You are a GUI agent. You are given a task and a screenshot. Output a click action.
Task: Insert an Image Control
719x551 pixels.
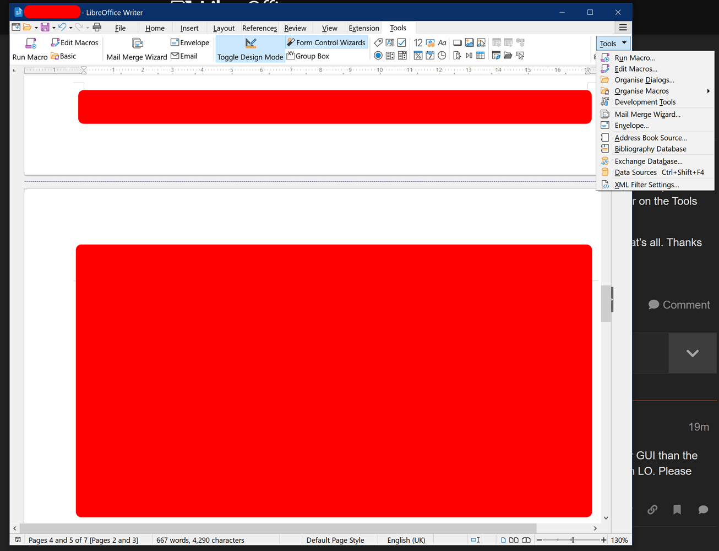click(469, 42)
